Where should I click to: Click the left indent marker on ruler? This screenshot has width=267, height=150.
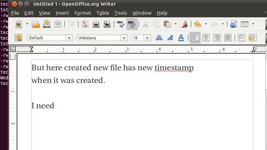point(32,49)
